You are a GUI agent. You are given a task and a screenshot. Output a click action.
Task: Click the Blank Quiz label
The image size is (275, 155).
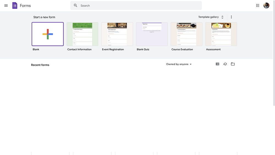pos(143,49)
